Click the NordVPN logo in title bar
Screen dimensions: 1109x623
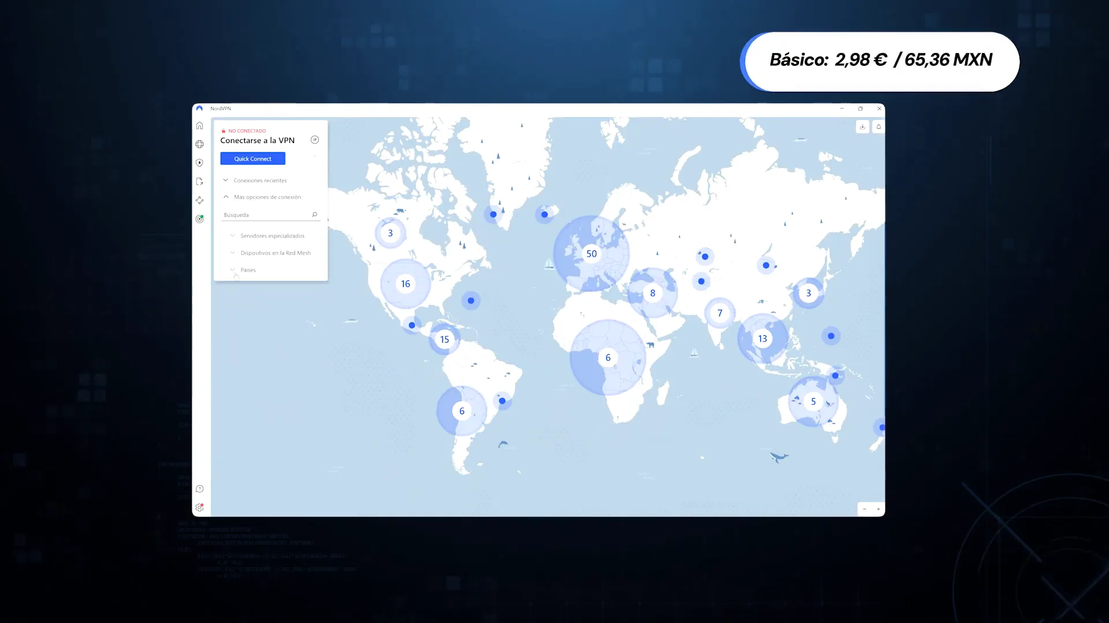(199, 108)
